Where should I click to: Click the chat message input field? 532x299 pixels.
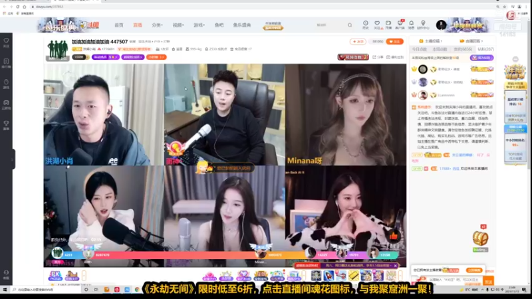tap(455, 280)
